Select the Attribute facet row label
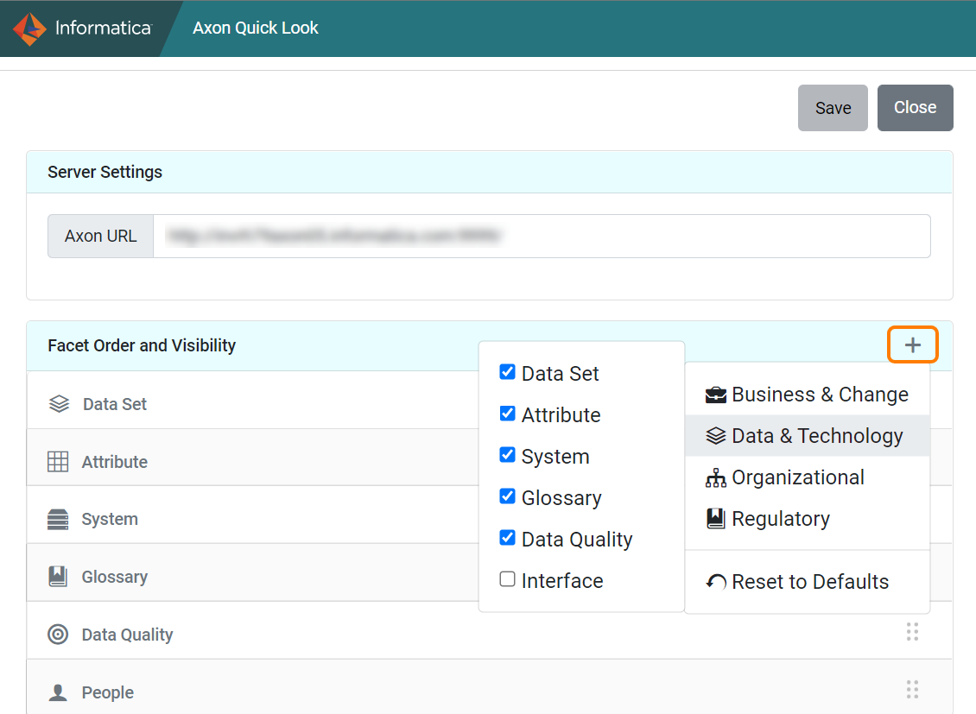976x714 pixels. [x=115, y=462]
